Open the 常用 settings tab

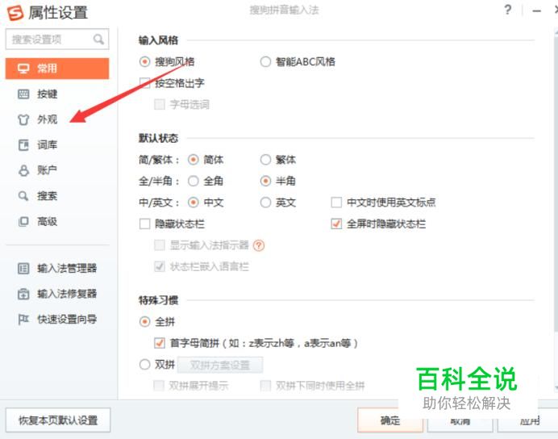[57, 69]
